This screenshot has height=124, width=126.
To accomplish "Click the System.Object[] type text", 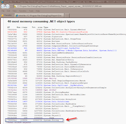I will (x=52, y=116).
